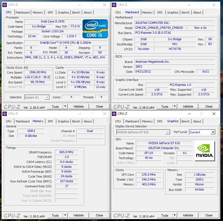Click Tools button in Mainboard window
The width and height of the screenshot is (223, 221).
[x=165, y=106]
